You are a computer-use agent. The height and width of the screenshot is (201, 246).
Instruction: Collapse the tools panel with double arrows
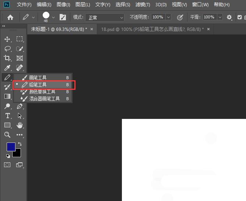pyautogui.click(x=4, y=26)
